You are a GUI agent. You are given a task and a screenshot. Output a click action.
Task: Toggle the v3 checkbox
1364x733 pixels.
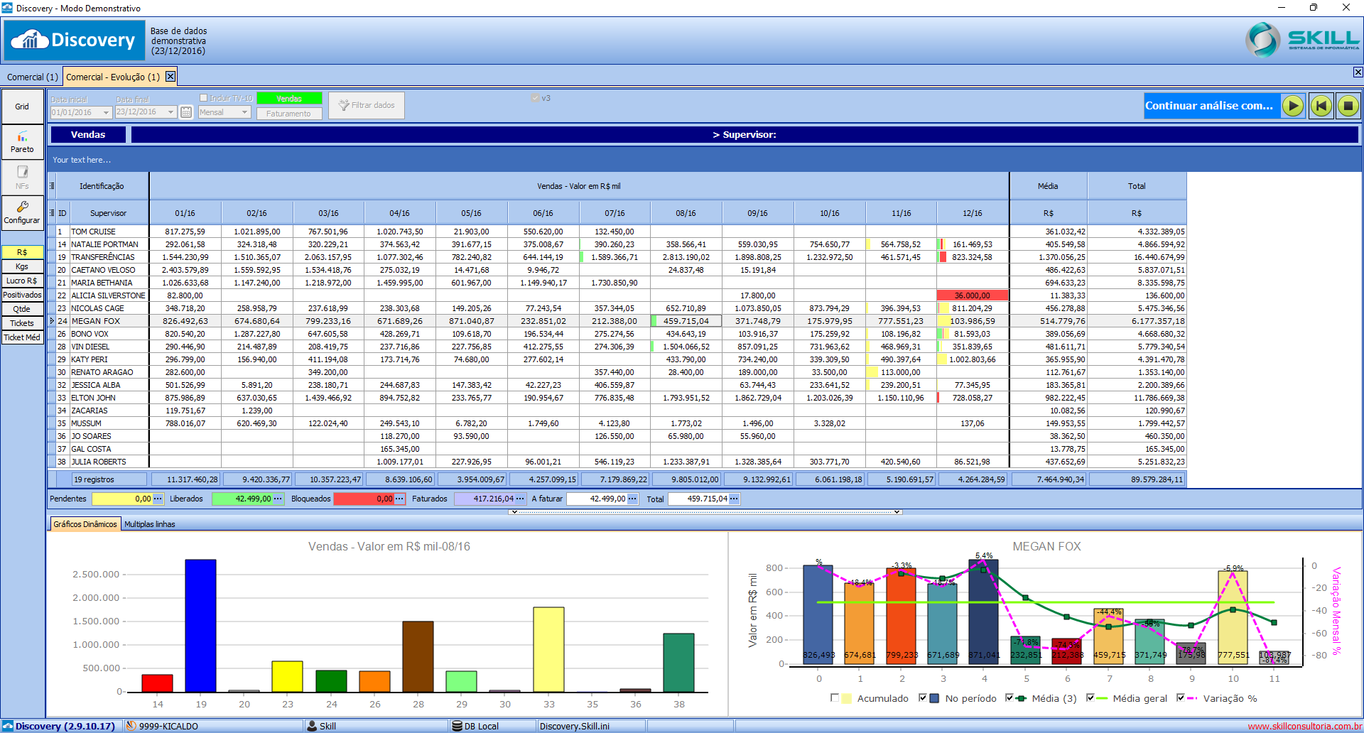click(x=535, y=98)
